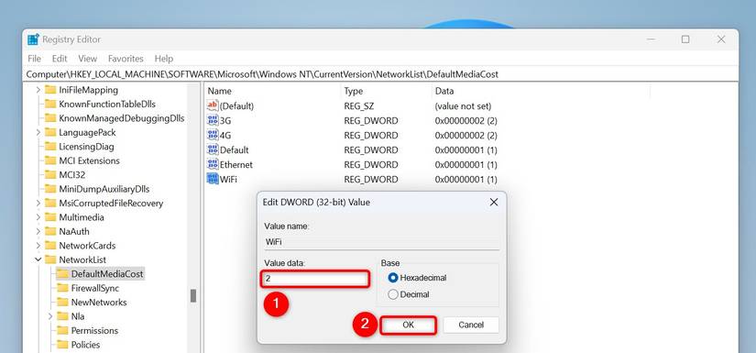
Task: Expand the Nla key
Action: (x=50, y=316)
